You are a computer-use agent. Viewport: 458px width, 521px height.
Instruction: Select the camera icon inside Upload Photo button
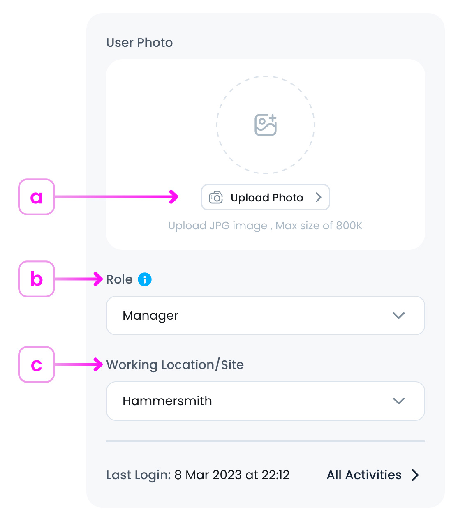click(x=215, y=197)
